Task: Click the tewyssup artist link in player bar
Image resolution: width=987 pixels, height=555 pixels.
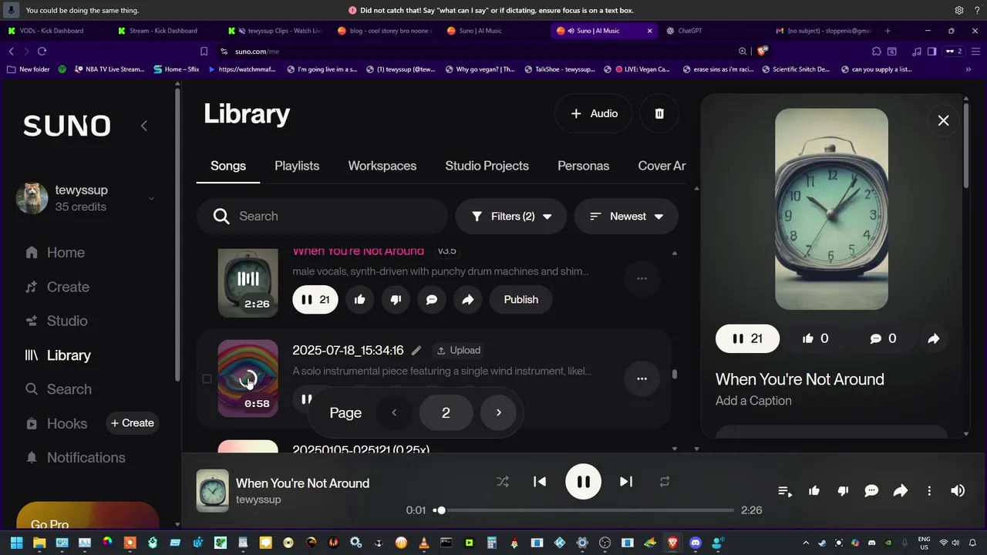Action: [258, 499]
